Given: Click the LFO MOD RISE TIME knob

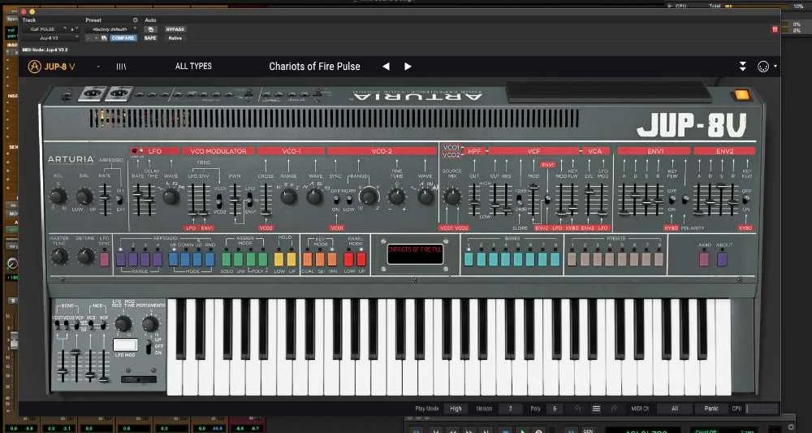Looking at the screenshot, I should point(123,323).
